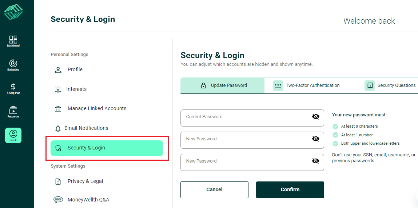This screenshot has height=208, width=418.
Task: Open the 4-Step Plan dollar icon
Action: [x=13, y=88]
